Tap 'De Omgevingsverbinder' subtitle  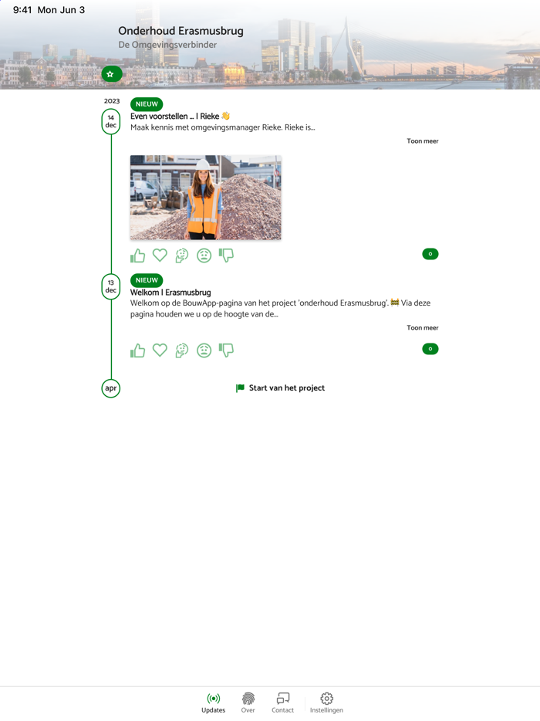(x=167, y=45)
